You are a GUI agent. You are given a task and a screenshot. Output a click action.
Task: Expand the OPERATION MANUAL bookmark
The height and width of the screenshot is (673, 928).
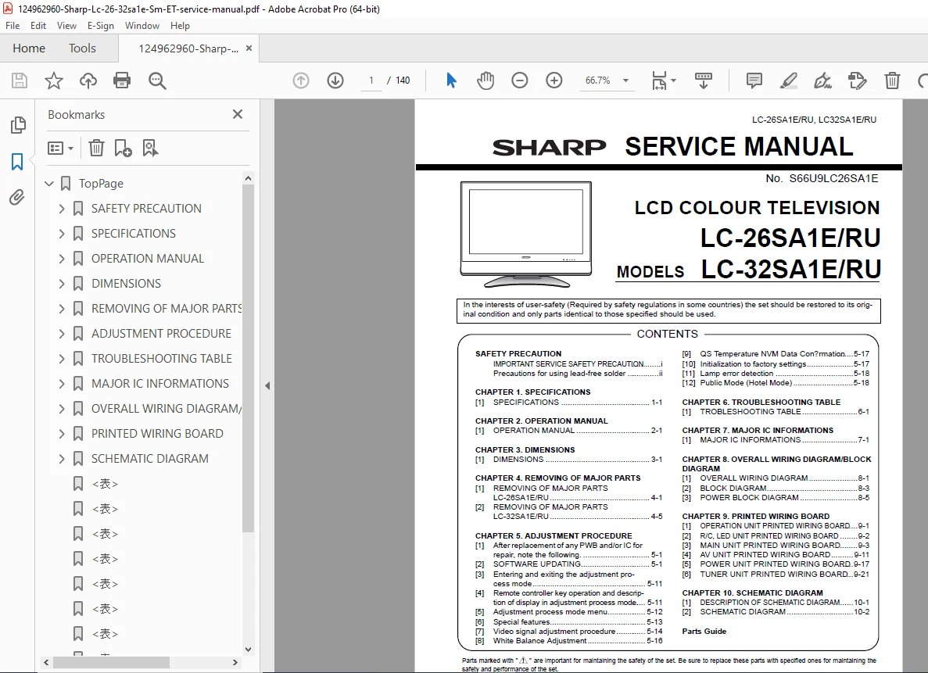62,259
